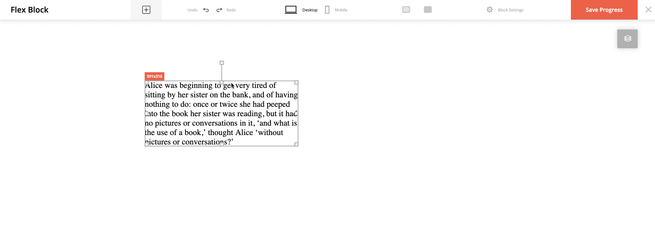The width and height of the screenshot is (655, 243).
Task: Click the line "no pictures or conversations in it"
Action: point(200,123)
